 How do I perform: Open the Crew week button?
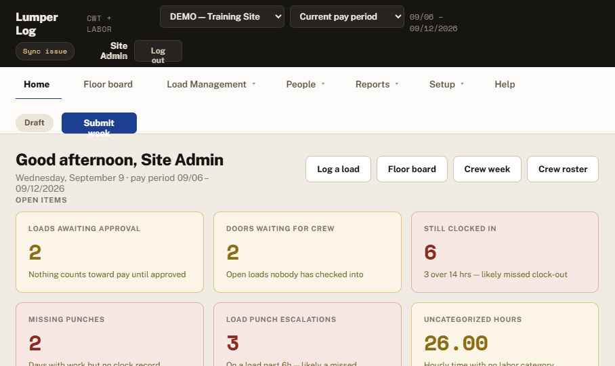[487, 169]
